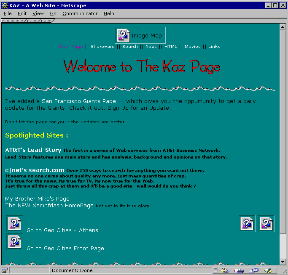Screen dimensions: 288x275
Task: Open the Communicator menu
Action: (x=80, y=13)
